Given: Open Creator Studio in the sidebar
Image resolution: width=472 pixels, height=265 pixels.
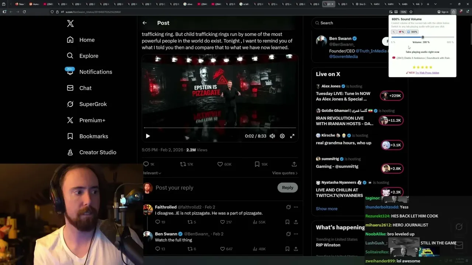Looking at the screenshot, I should 91,152.
